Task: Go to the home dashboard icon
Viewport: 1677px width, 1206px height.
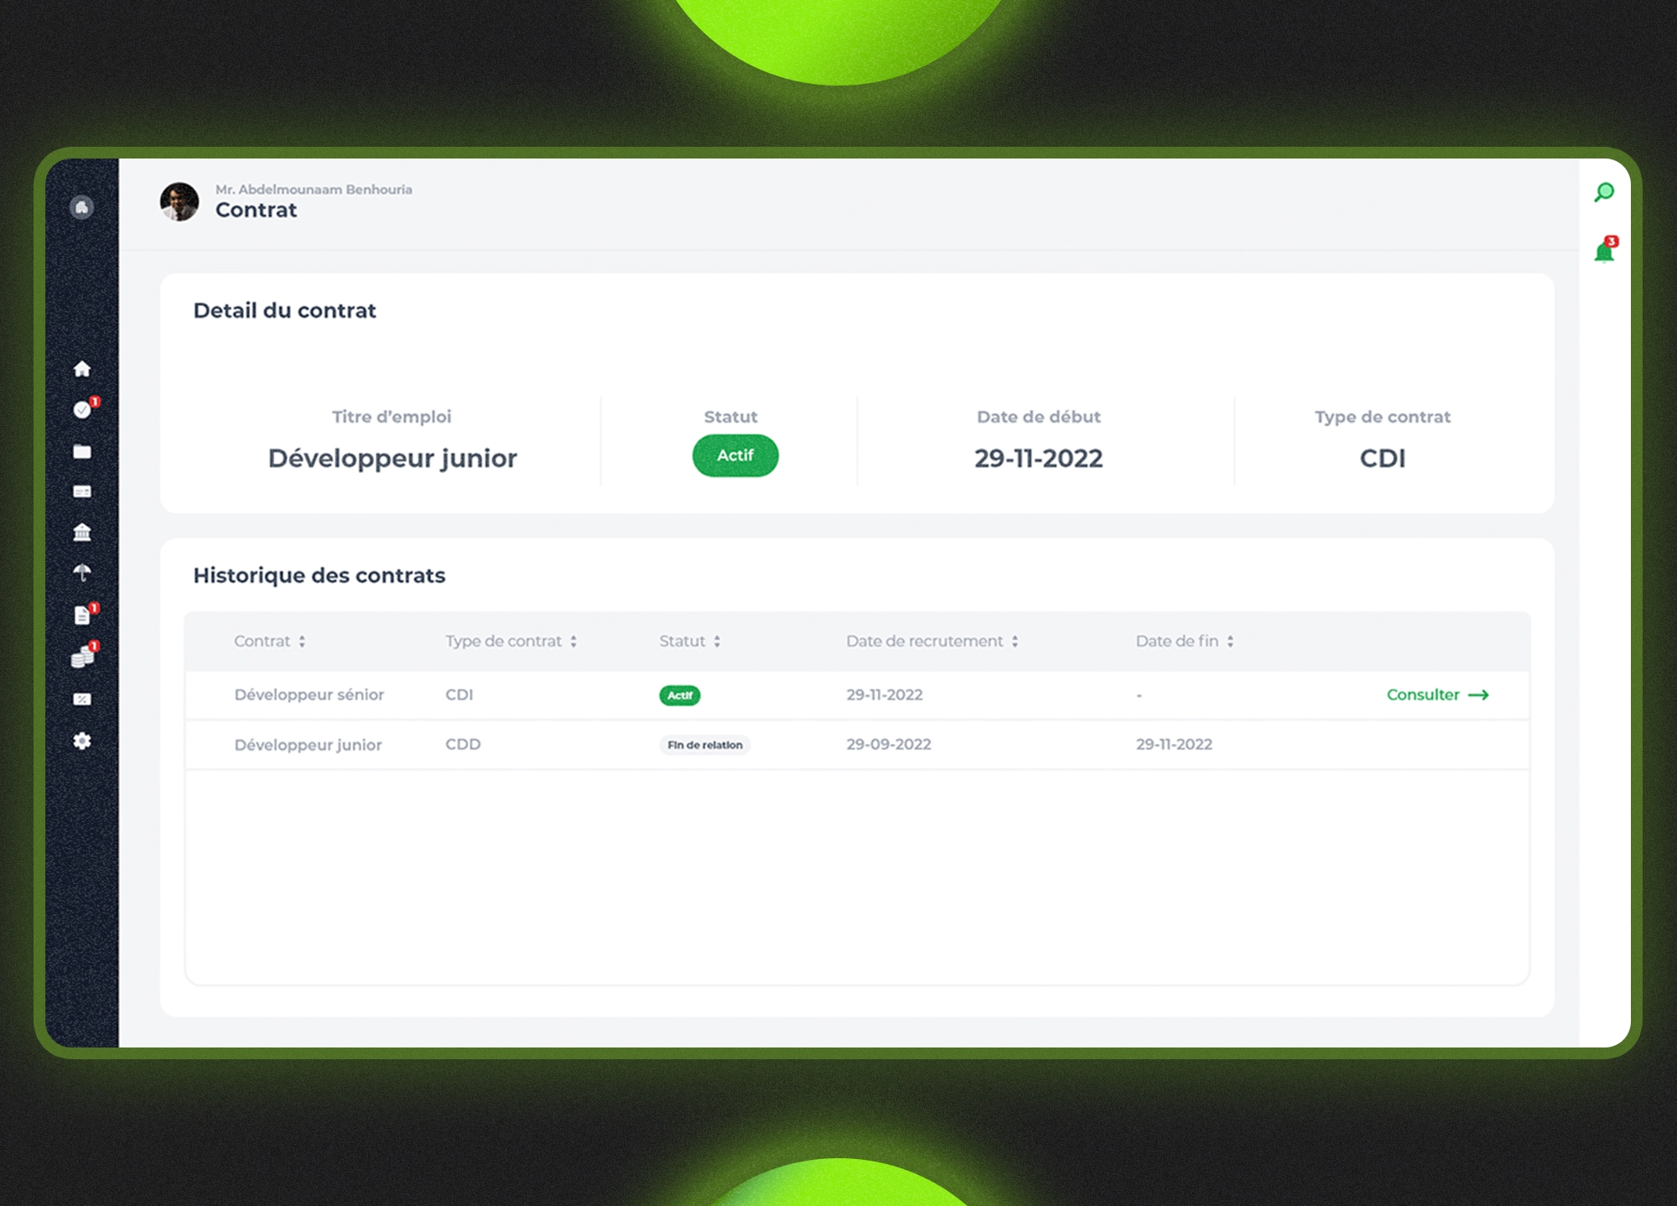Action: (x=82, y=369)
